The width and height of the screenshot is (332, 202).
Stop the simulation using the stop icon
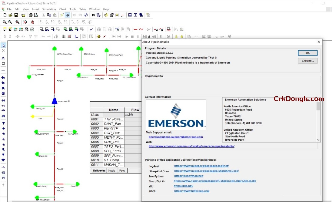click(132, 37)
